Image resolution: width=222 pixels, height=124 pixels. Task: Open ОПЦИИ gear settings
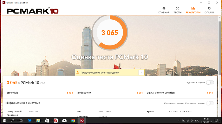(209, 10)
